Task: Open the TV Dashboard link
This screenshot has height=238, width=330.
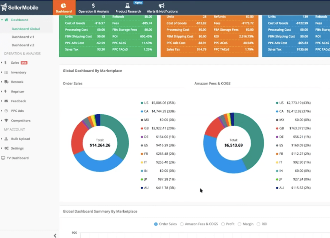Action: [18, 158]
